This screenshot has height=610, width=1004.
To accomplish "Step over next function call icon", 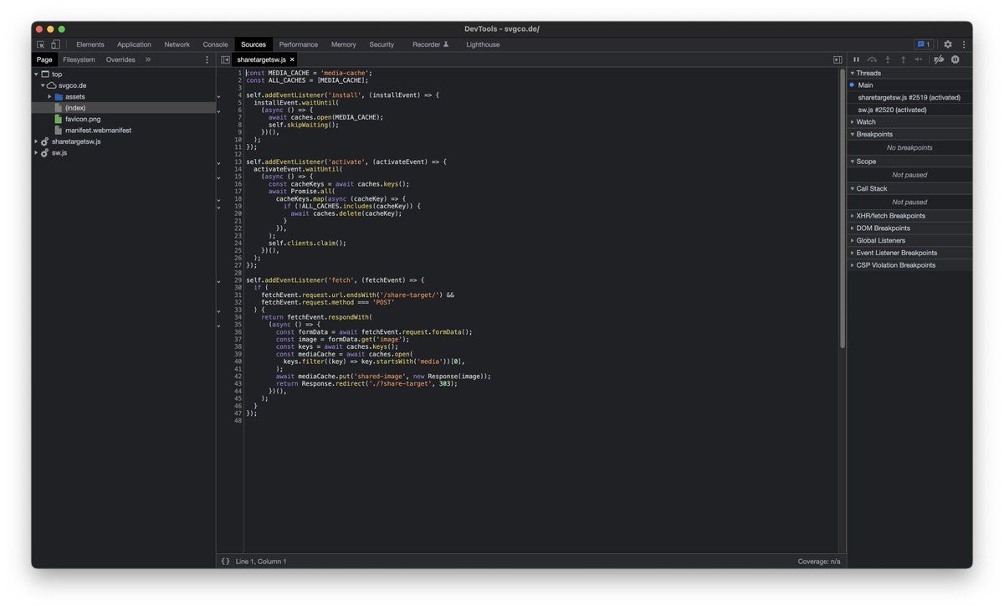I will coord(872,59).
